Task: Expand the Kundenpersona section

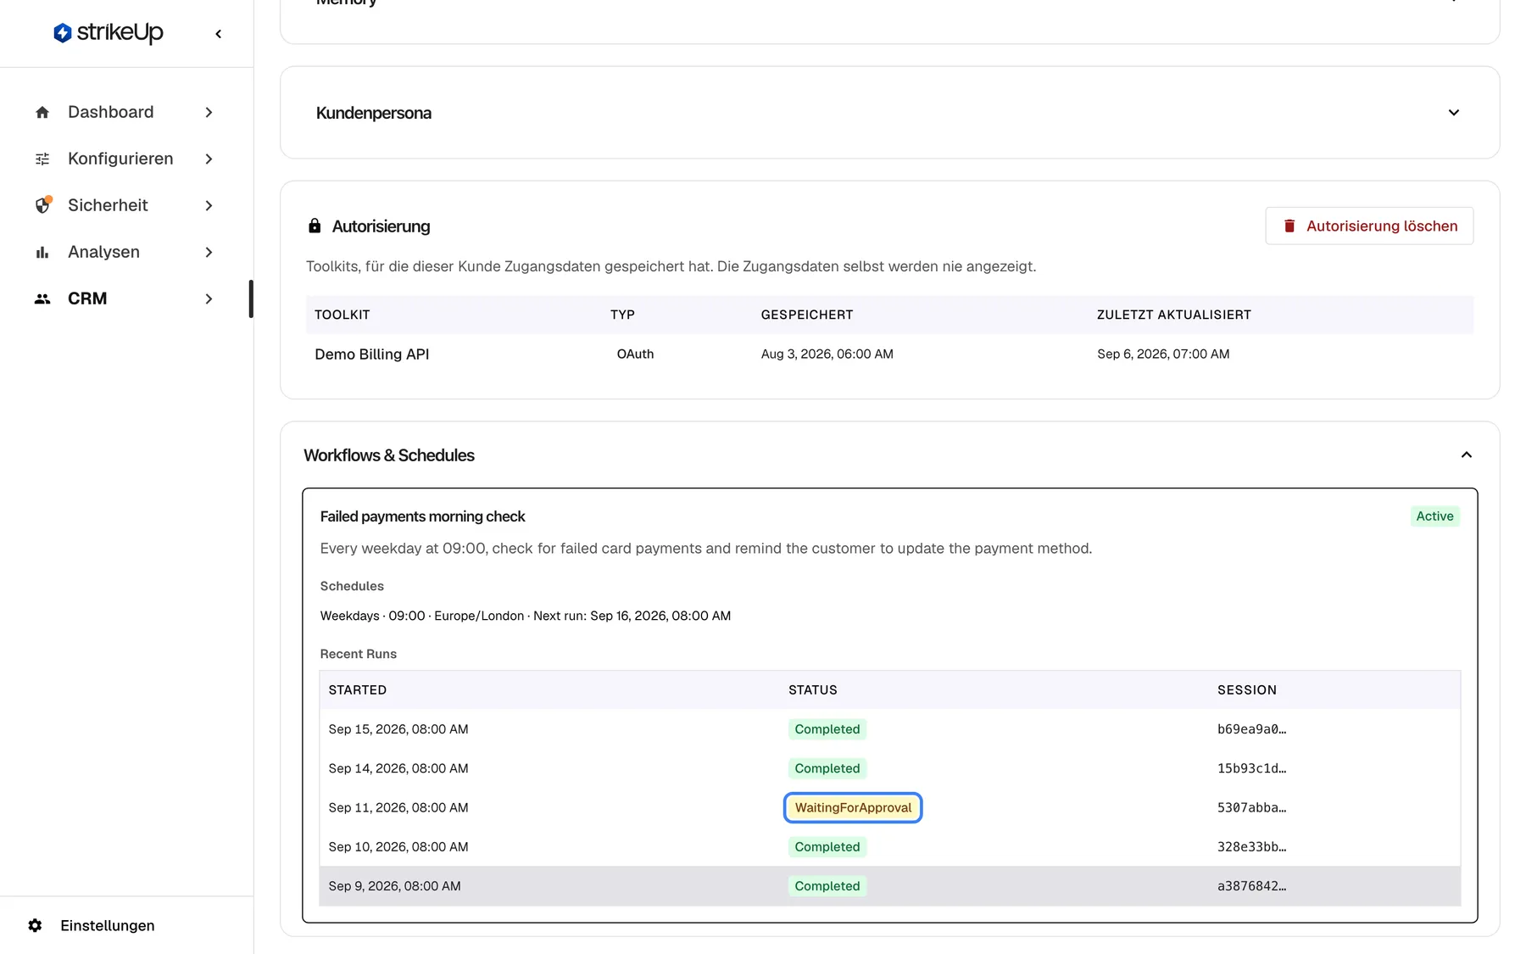Action: point(1454,113)
